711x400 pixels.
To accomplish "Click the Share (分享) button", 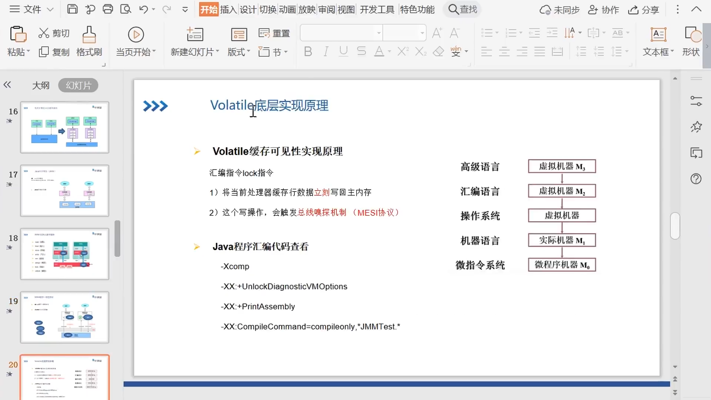I will tap(644, 10).
